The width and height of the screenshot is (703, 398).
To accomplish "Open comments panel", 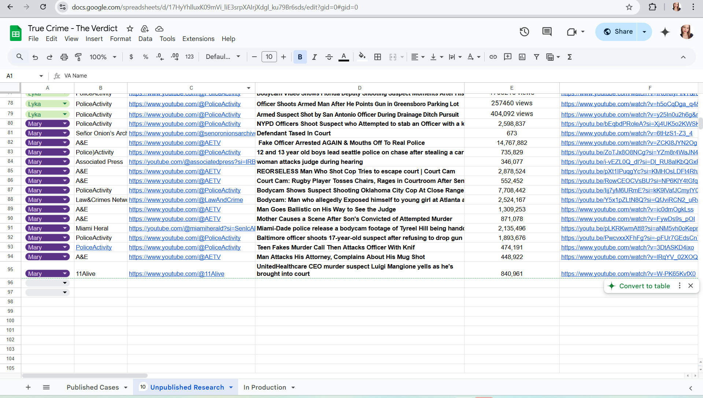I will (x=547, y=32).
